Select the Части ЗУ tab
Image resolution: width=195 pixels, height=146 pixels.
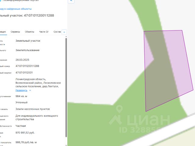click(x=44, y=32)
